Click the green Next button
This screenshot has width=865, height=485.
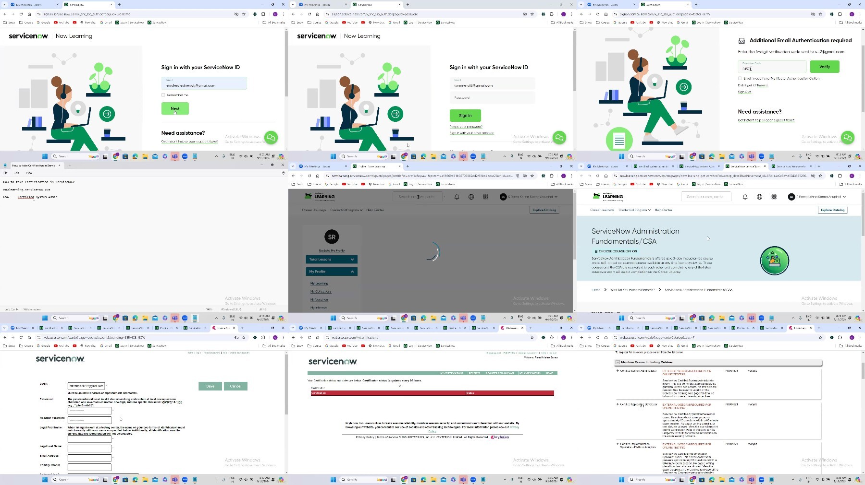coord(175,108)
